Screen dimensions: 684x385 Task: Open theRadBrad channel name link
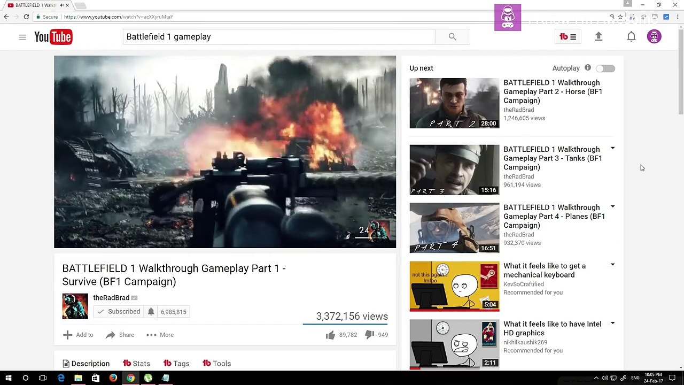(111, 298)
